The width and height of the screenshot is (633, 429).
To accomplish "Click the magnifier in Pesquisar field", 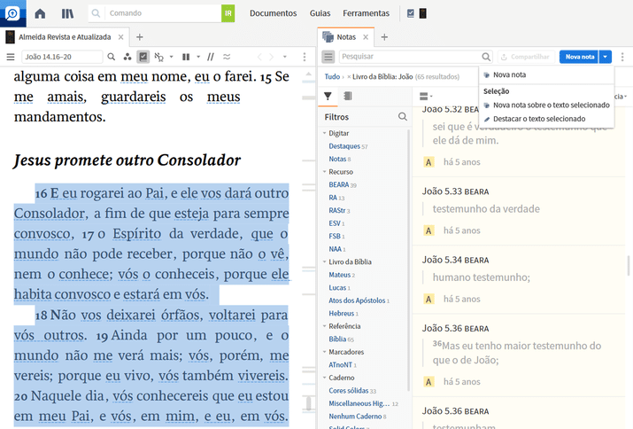I will point(486,57).
